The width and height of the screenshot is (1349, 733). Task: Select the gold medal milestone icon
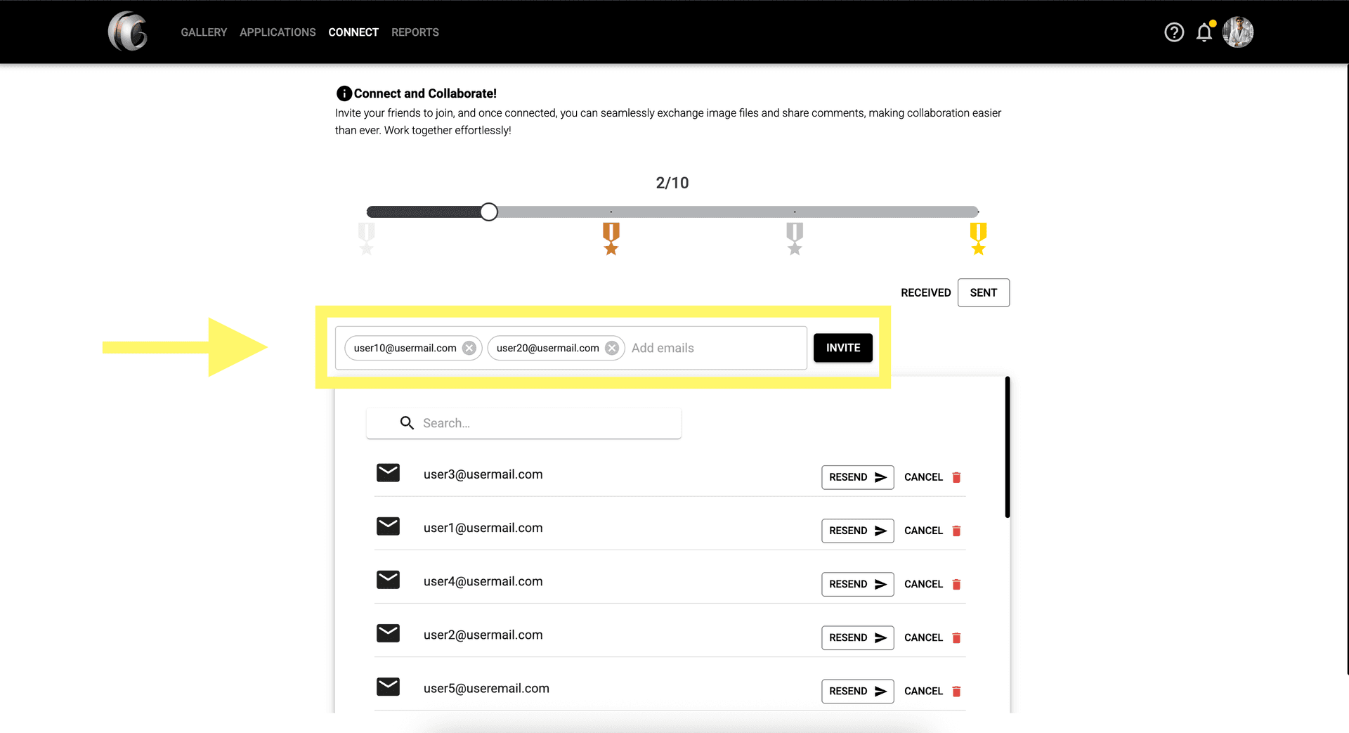tap(977, 239)
